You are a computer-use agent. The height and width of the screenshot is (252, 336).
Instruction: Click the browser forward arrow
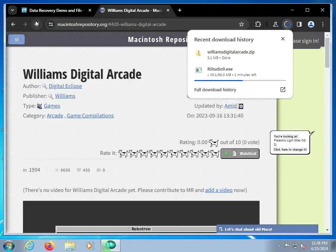pyautogui.click(x=25, y=24)
